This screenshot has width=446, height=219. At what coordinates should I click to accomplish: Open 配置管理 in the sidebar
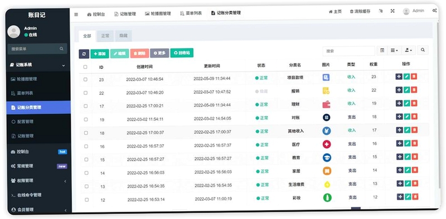tap(38, 121)
